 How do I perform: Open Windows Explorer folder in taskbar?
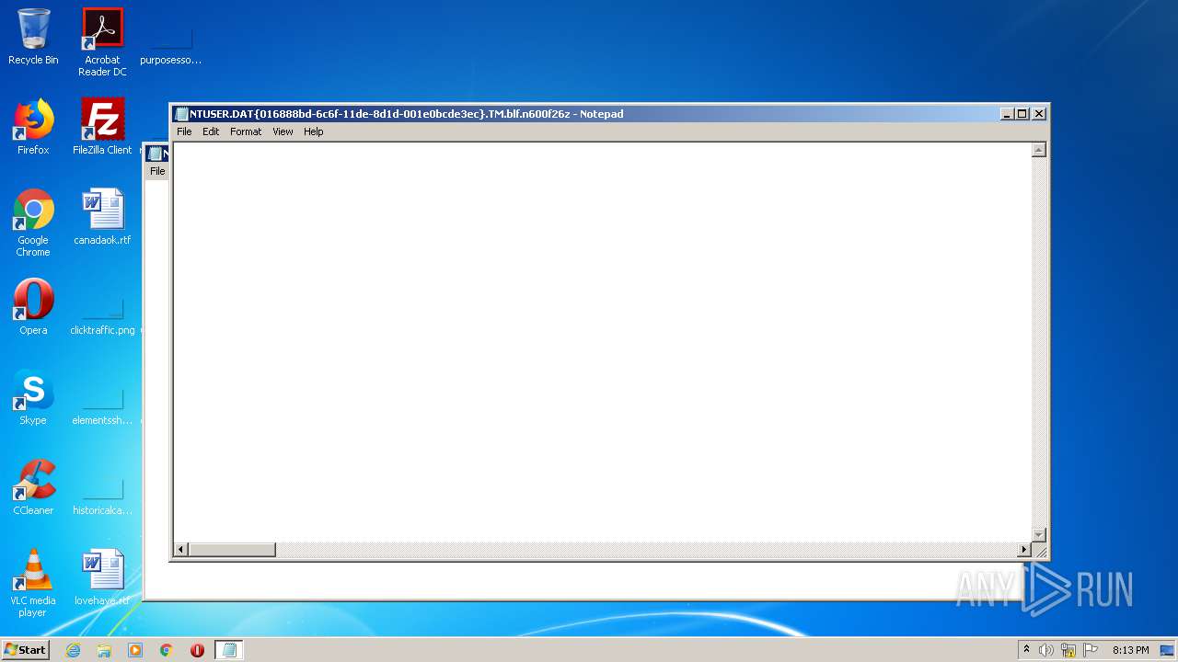104,650
